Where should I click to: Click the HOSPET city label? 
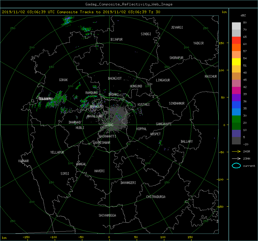155,134
